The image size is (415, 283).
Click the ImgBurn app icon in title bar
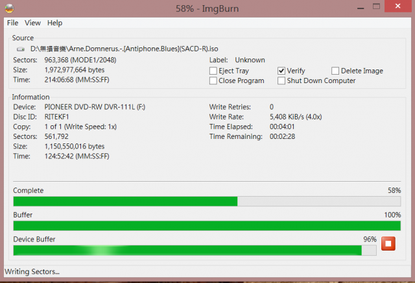tap(10, 8)
